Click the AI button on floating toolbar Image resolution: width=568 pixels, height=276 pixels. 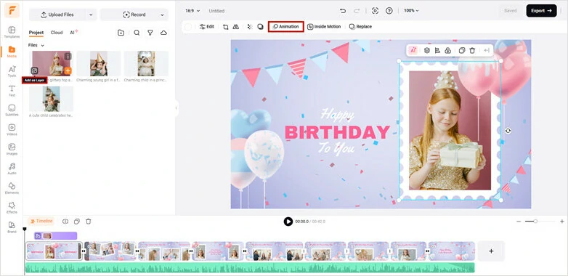pos(413,50)
